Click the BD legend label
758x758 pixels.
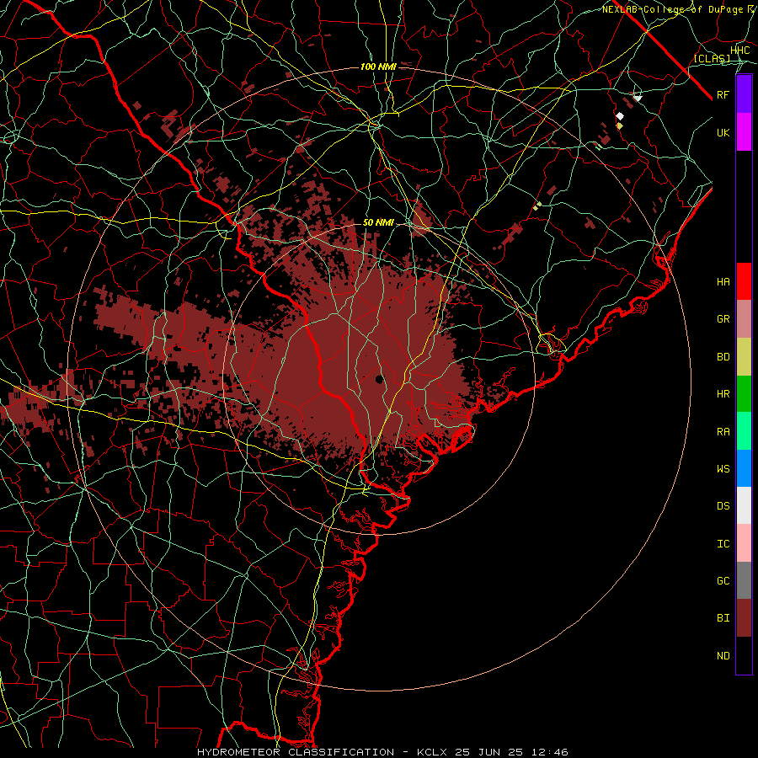coord(723,357)
